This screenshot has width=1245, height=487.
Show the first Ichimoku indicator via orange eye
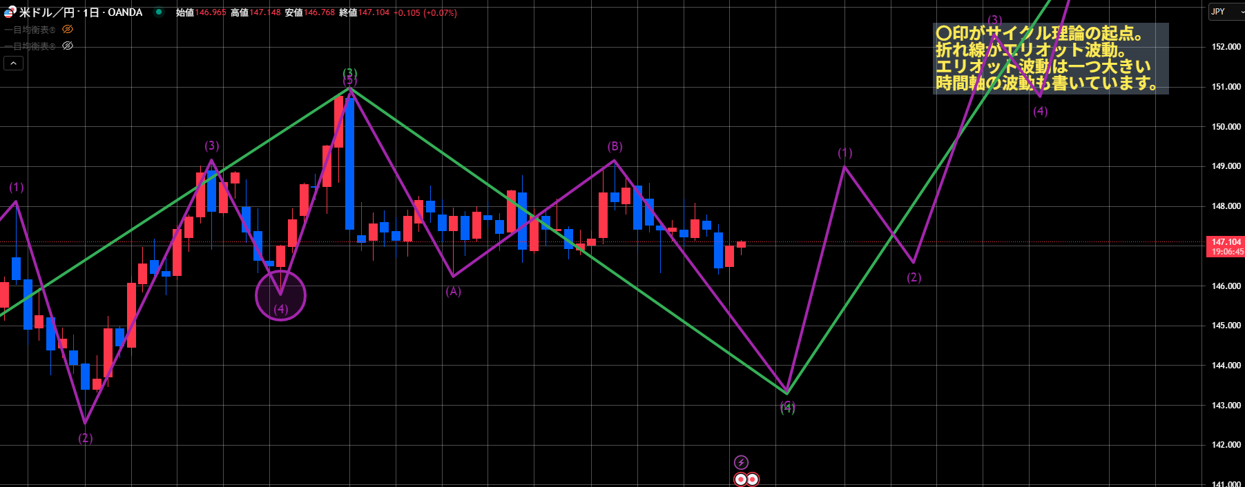68,29
